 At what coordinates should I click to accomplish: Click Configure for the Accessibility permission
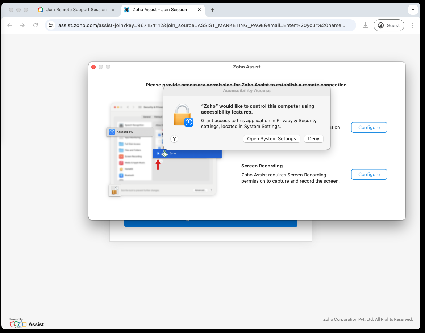tap(369, 127)
